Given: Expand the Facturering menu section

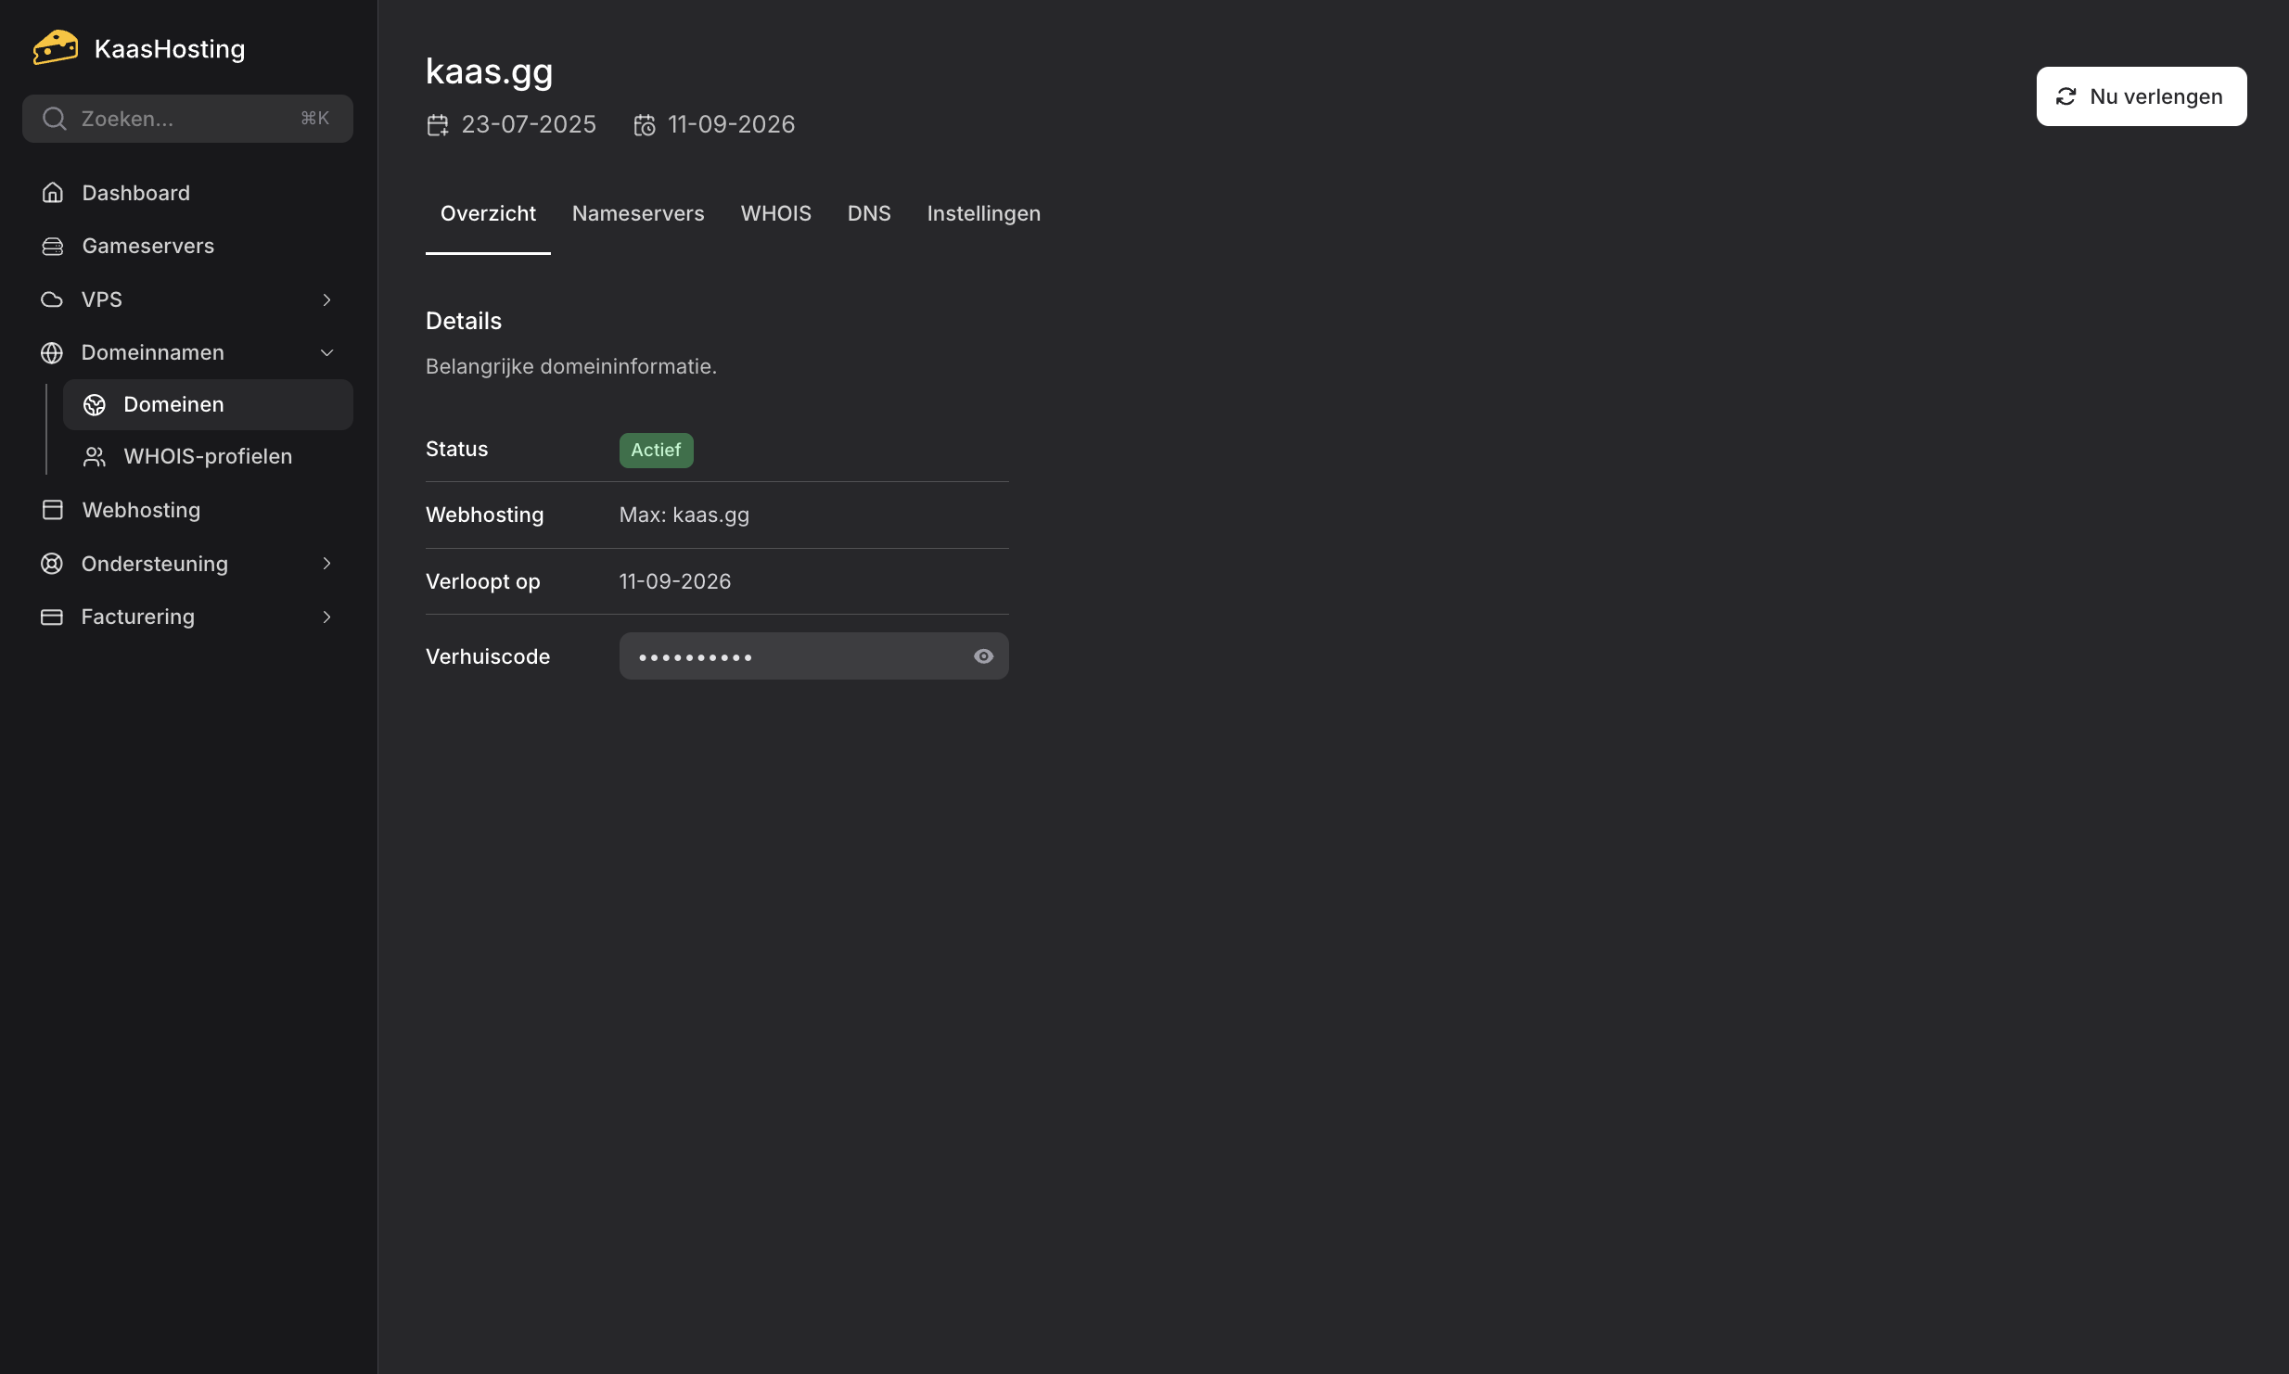Looking at the screenshot, I should [327, 616].
